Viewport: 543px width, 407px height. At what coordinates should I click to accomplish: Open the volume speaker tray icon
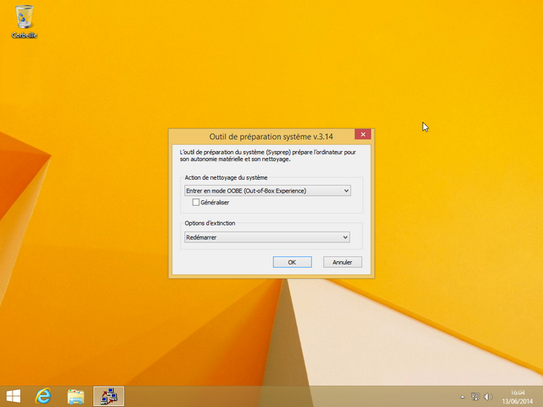pos(489,397)
